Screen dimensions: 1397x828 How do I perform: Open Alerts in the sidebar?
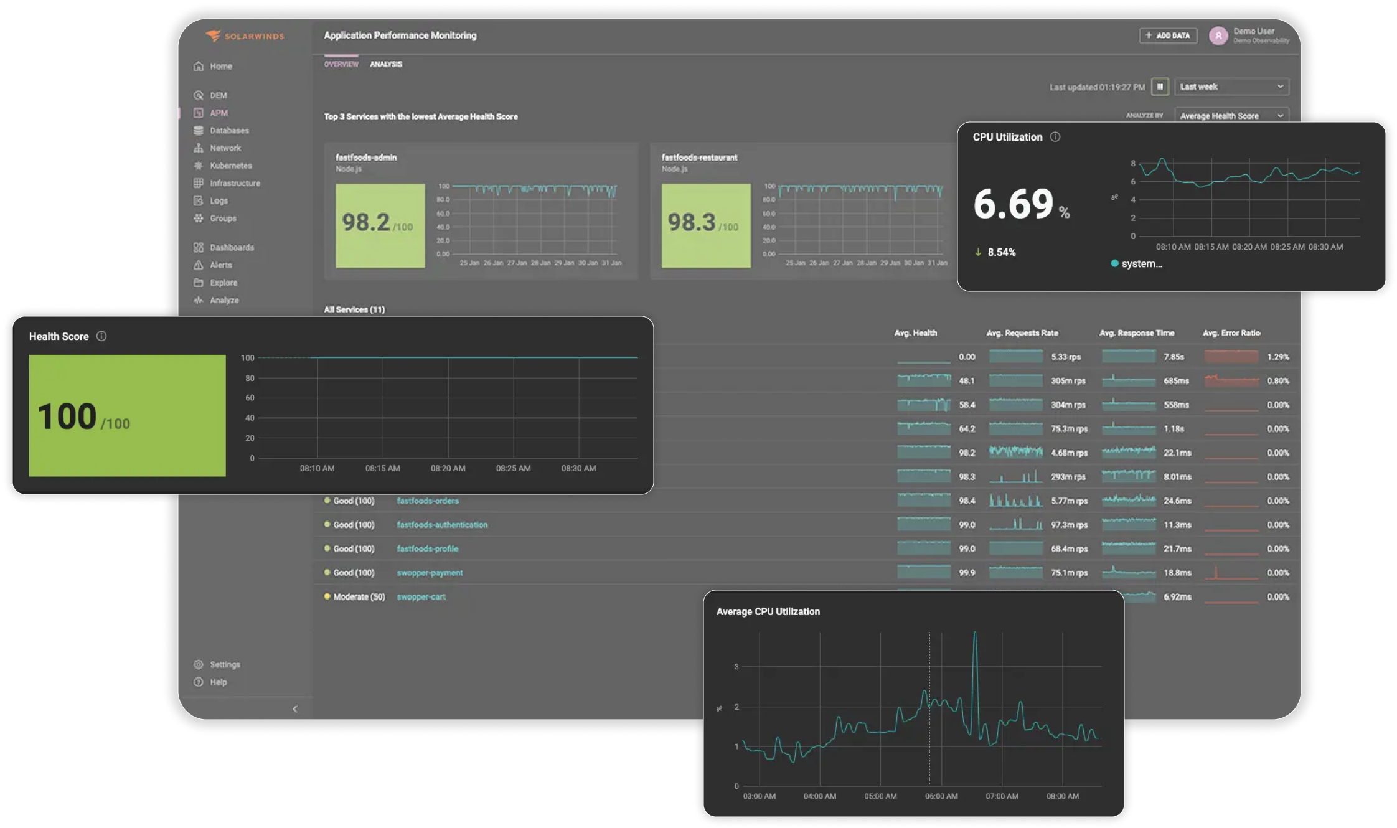pos(212,265)
